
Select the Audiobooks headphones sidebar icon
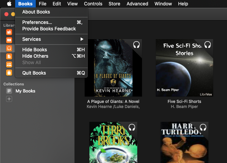pyautogui.click(x=9, y=48)
